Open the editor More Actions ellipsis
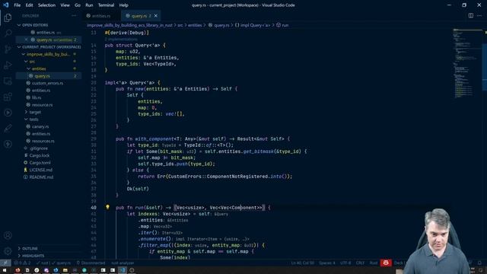Image resolution: width=487 pixels, height=274 pixels. 479,15
